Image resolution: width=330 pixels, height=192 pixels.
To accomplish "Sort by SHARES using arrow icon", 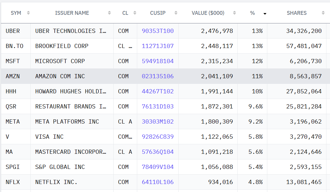I will coord(323,13).
